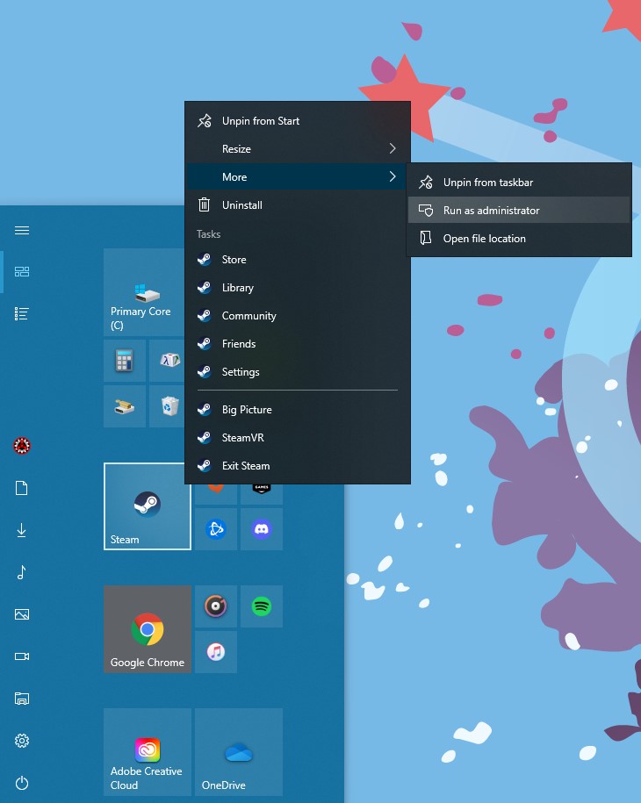Select Unpin from taskbar
The width and height of the screenshot is (641, 803).
pyautogui.click(x=519, y=183)
